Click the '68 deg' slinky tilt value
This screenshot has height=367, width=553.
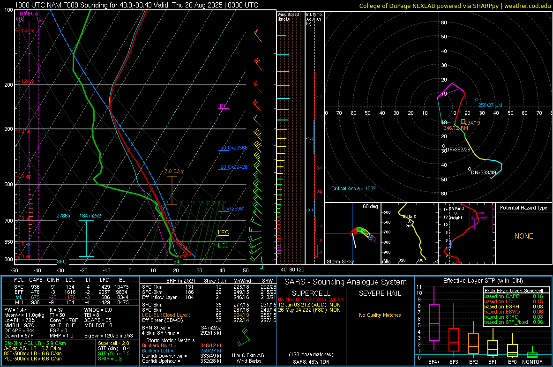point(370,206)
